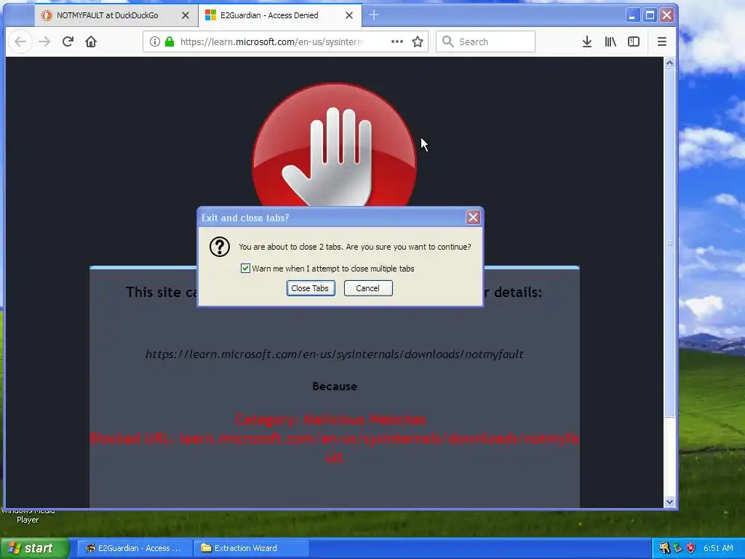Go back with the browser back arrow
The width and height of the screenshot is (745, 559).
(x=20, y=41)
